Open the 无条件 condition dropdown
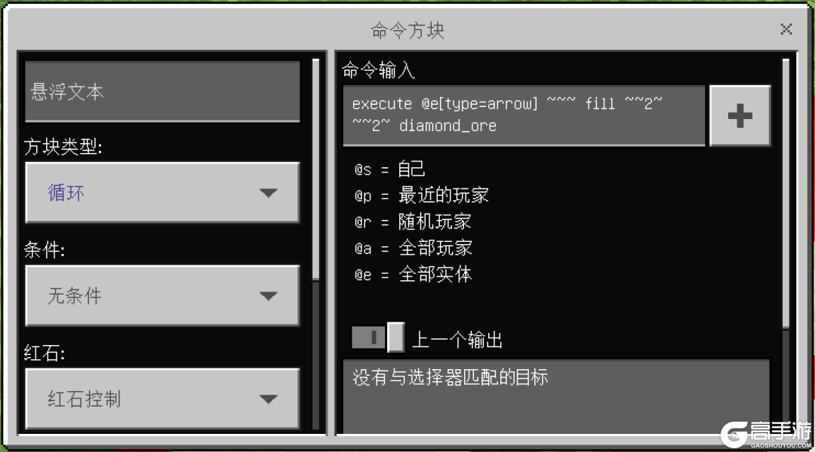Viewport: 815px width, 452px height. [x=162, y=296]
